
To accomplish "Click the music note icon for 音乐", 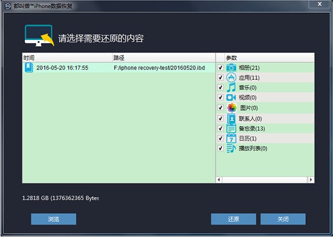I will (231, 88).
